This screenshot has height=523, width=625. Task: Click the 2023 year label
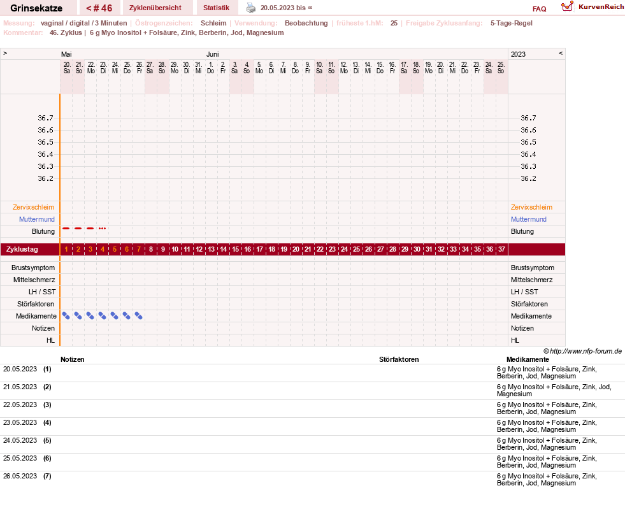(518, 54)
